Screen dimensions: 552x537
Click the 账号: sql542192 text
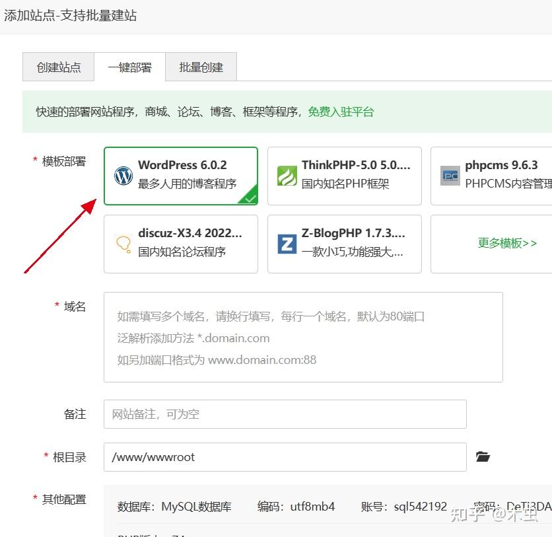404,507
